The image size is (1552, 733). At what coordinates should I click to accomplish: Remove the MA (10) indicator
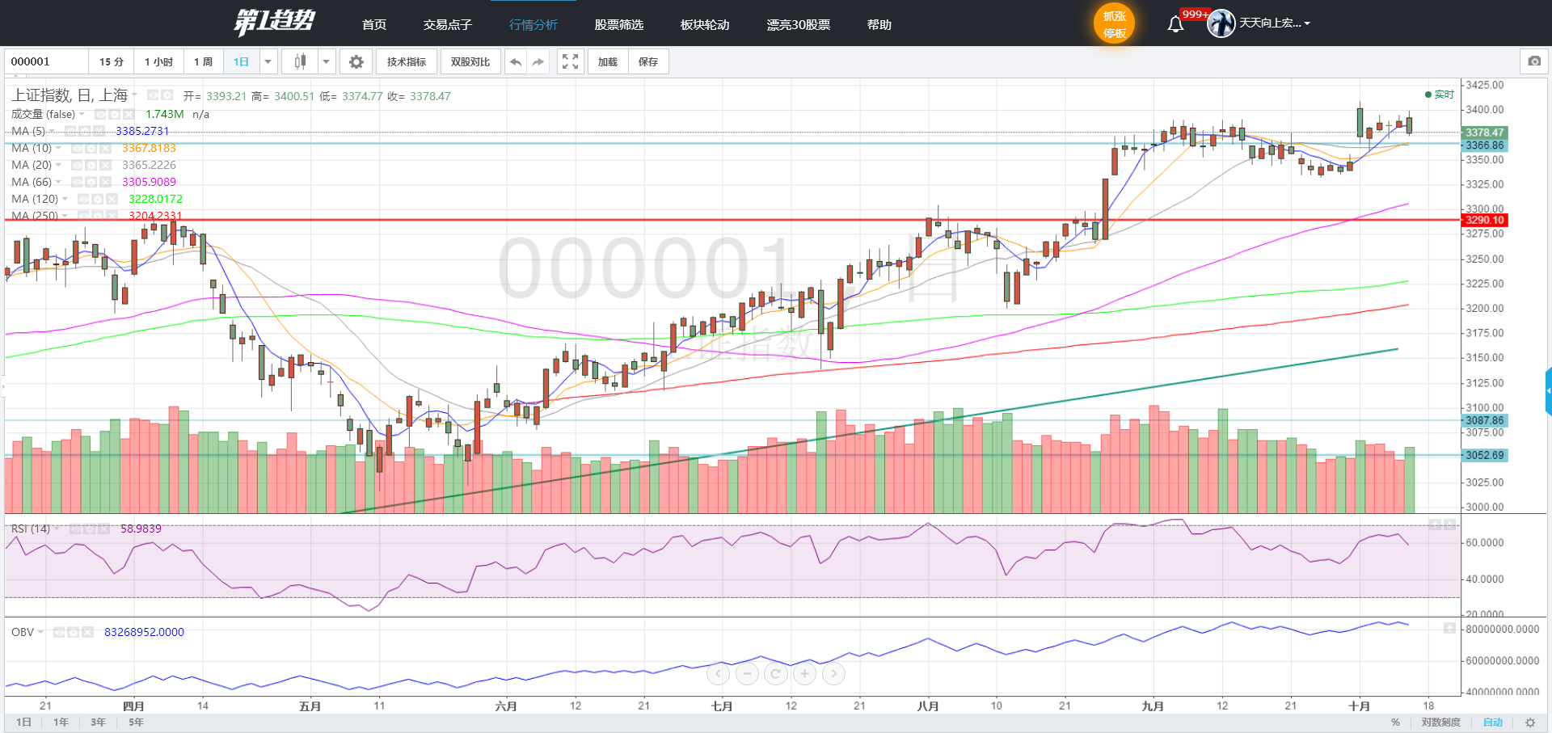click(105, 148)
